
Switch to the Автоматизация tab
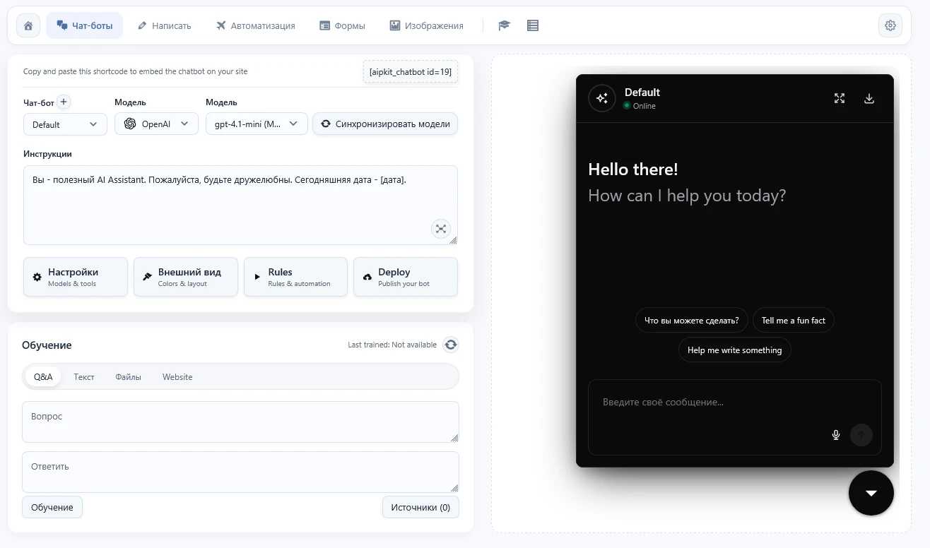pos(256,25)
